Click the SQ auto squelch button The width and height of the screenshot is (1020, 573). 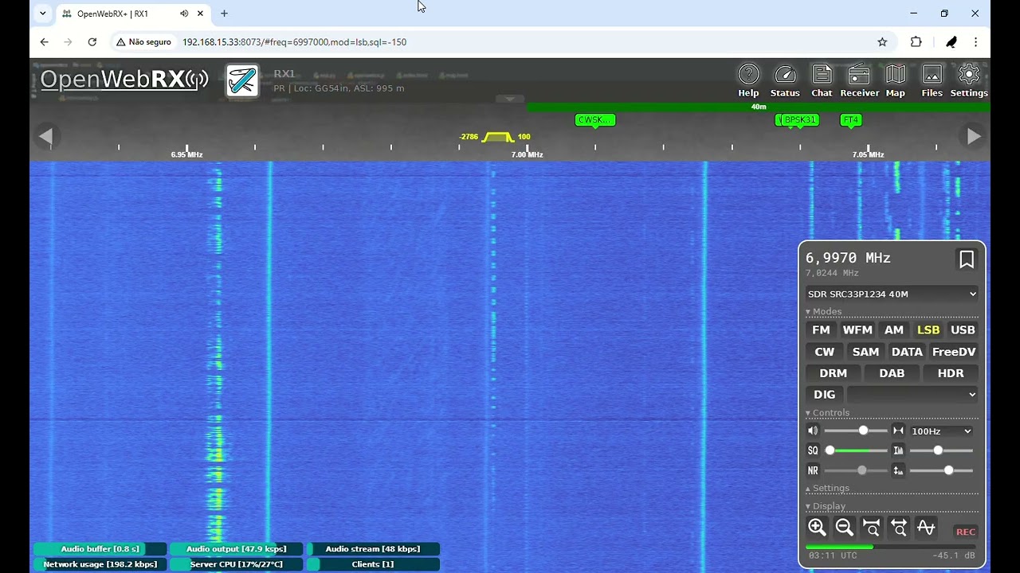[813, 450]
